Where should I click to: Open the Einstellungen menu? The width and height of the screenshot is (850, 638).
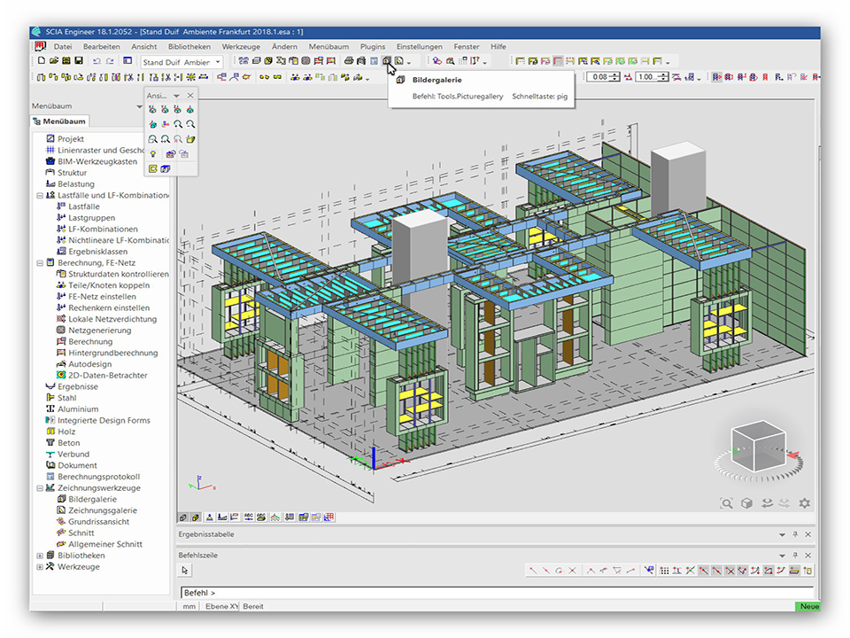(x=419, y=46)
